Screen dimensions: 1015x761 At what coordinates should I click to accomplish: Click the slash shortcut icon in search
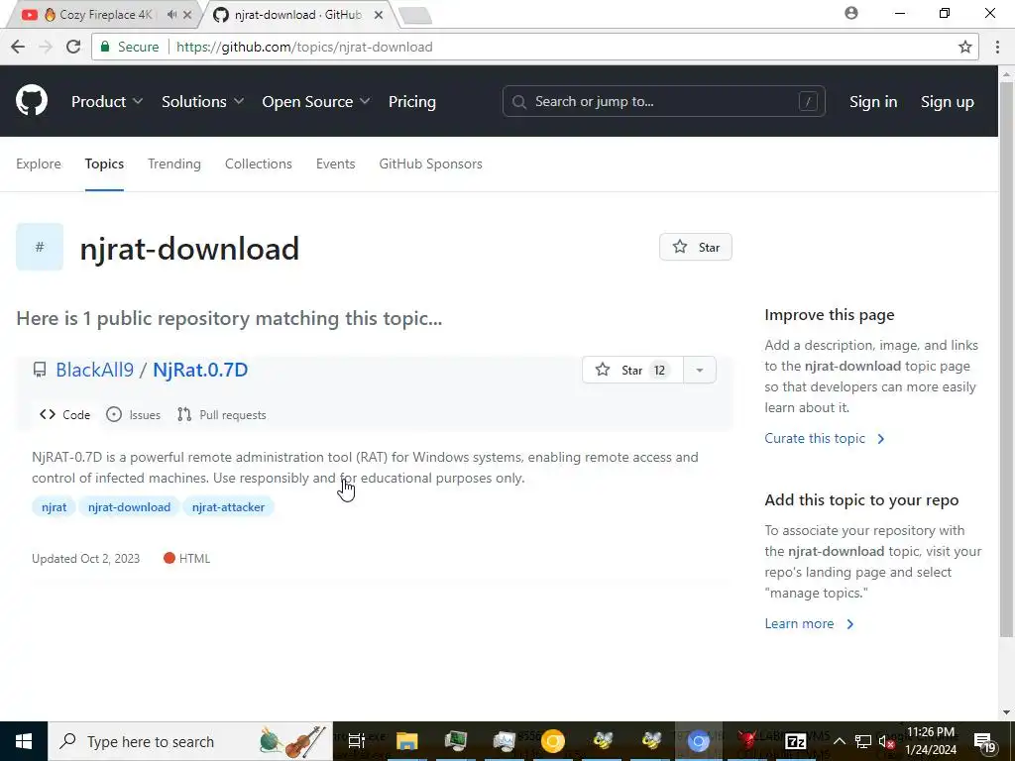pos(808,102)
